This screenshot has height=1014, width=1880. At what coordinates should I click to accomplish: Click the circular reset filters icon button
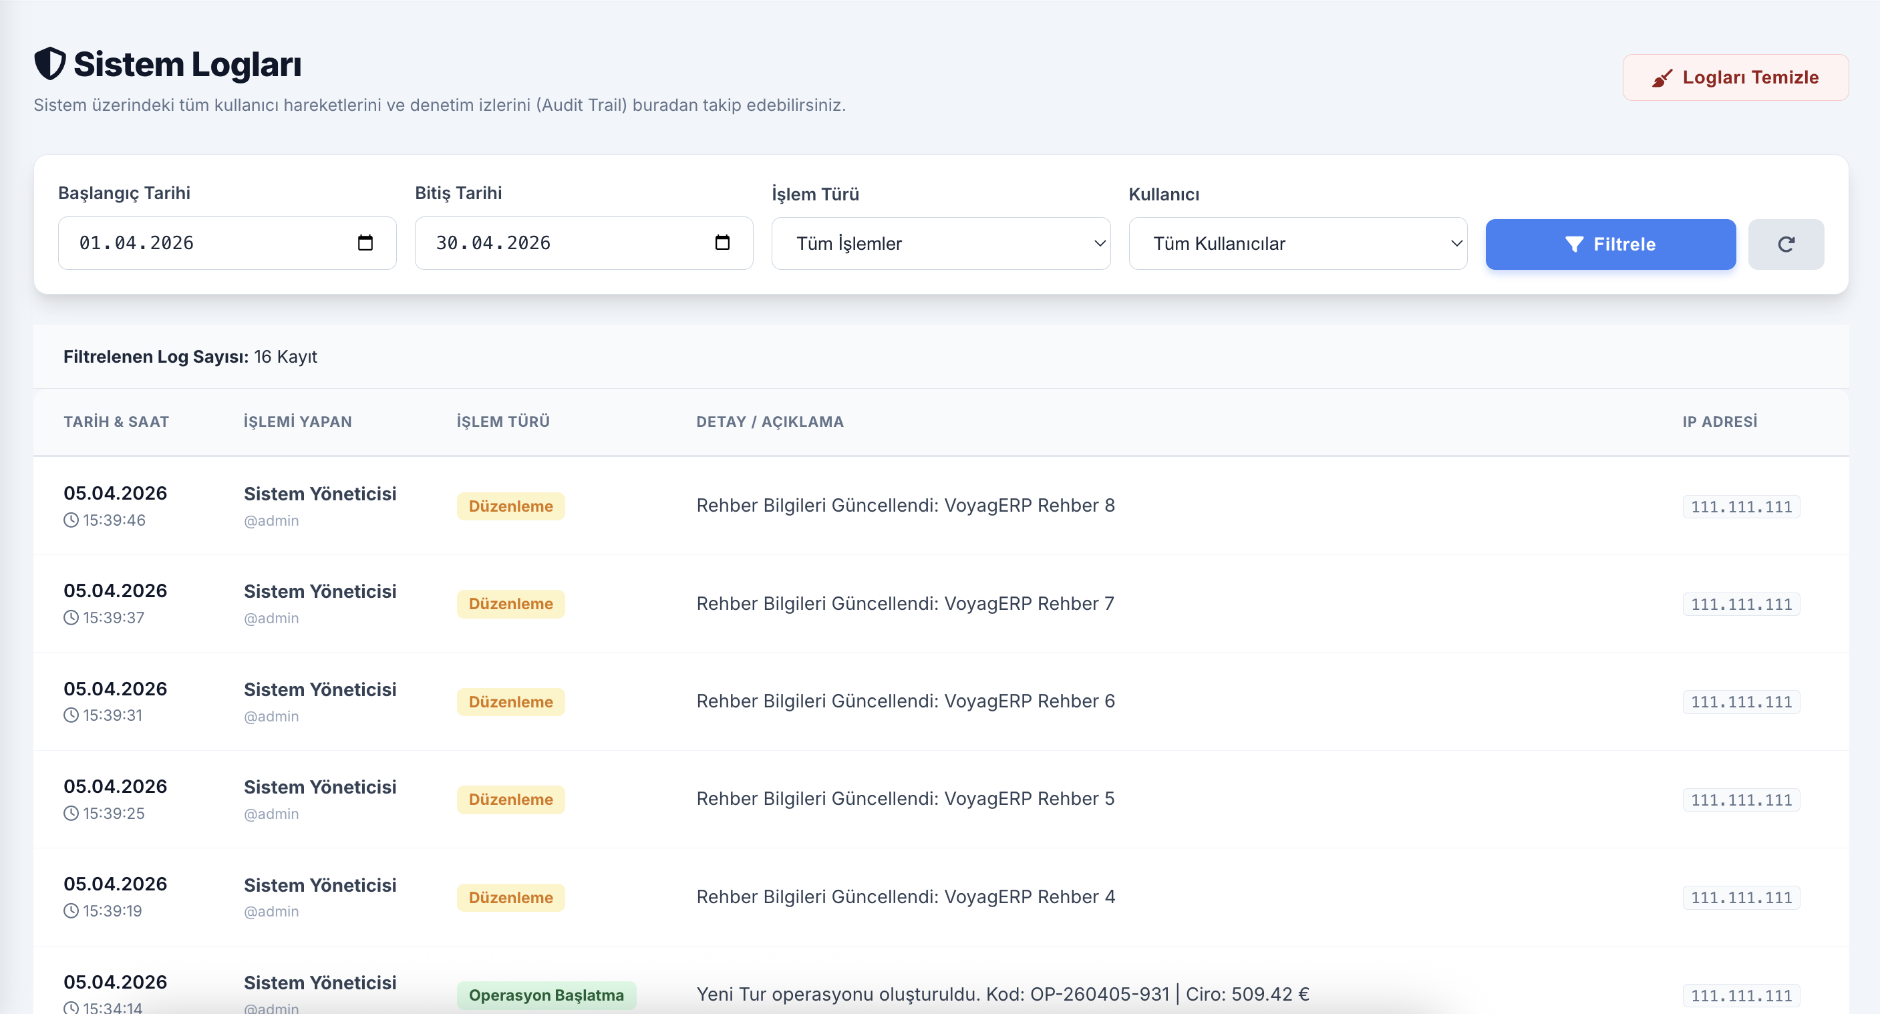pos(1785,244)
